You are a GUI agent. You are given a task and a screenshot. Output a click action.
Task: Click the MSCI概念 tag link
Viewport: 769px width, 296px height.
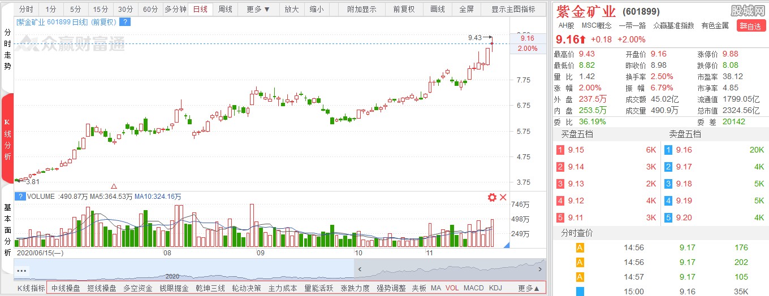(x=596, y=25)
